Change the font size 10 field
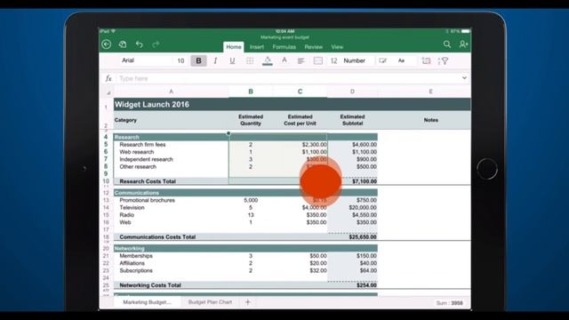The height and width of the screenshot is (320, 569). [180, 60]
